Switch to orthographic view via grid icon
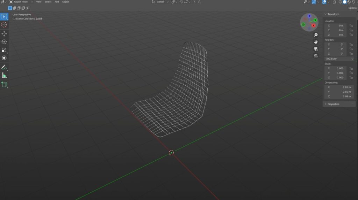This screenshot has height=200, width=358. 316,56
